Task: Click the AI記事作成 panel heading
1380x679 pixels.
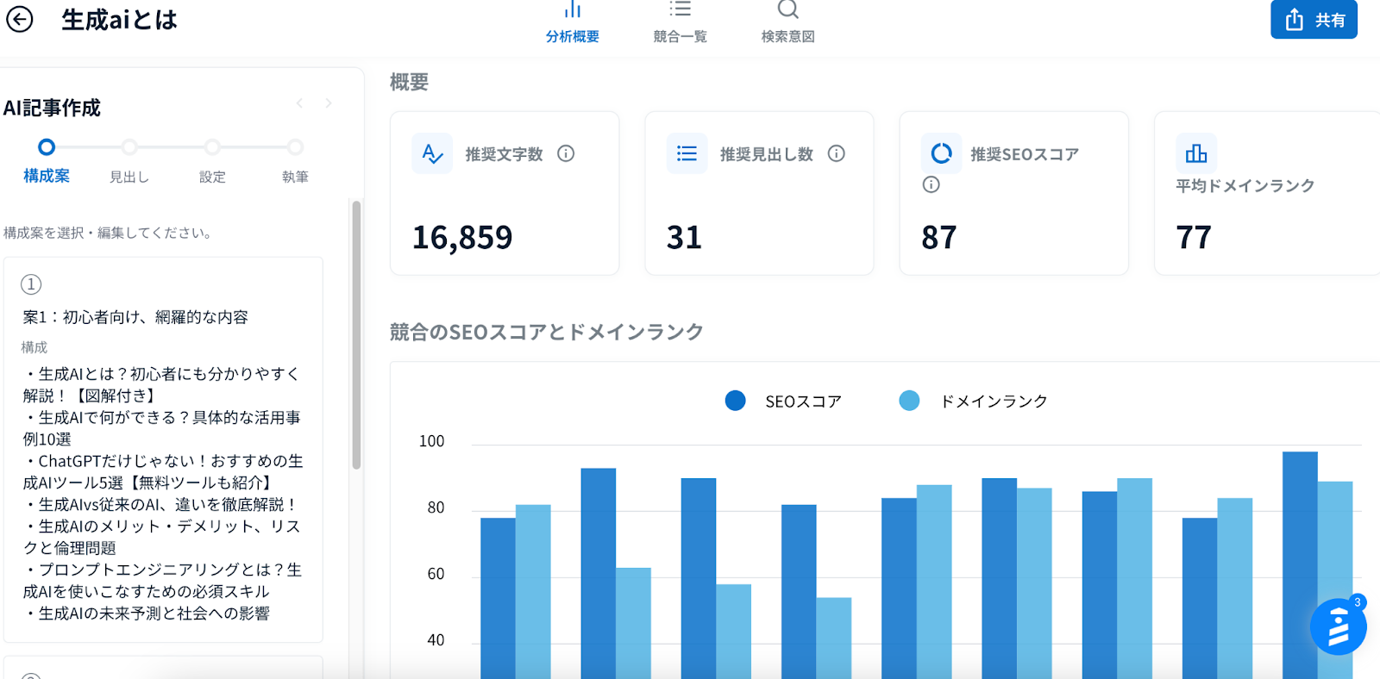Action: pyautogui.click(x=52, y=108)
